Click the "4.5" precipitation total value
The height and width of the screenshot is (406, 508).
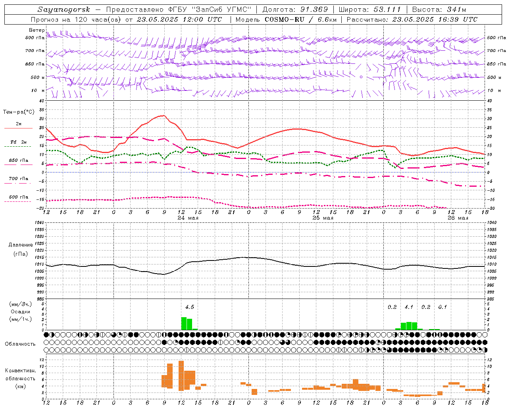pyautogui.click(x=190, y=307)
